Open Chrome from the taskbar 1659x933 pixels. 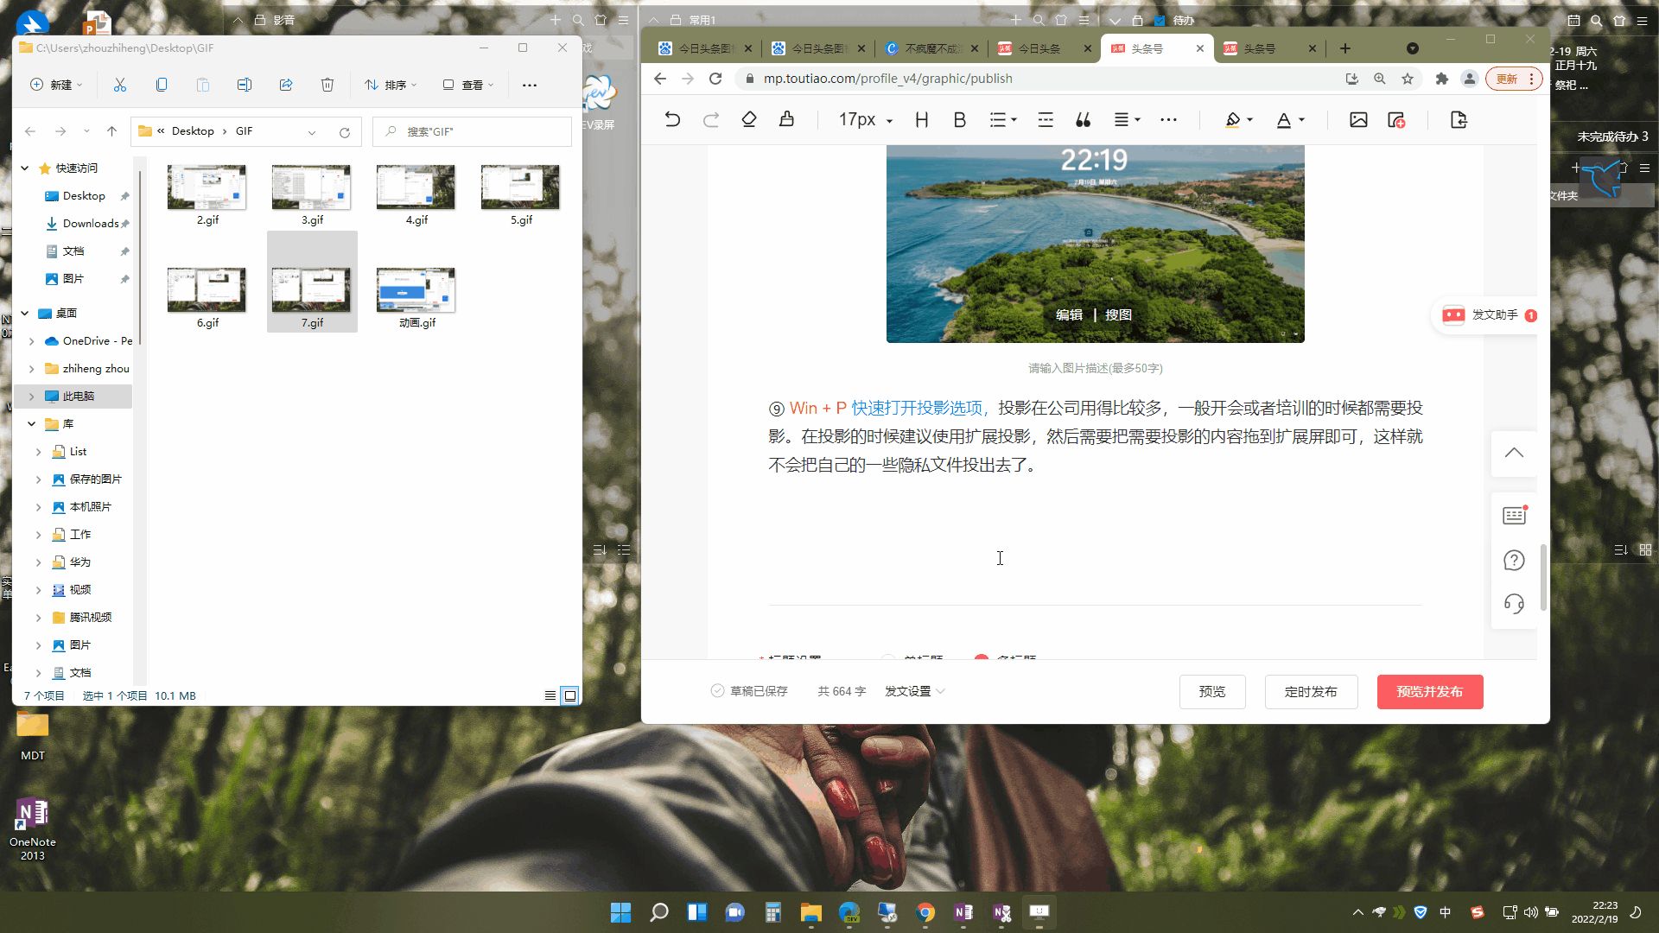(925, 912)
